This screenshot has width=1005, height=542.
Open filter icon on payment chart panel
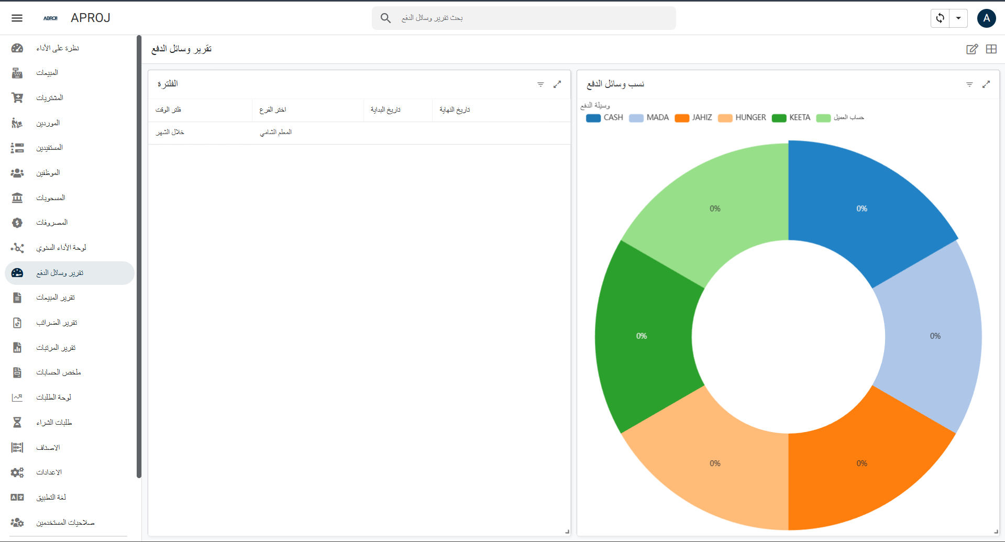969,84
